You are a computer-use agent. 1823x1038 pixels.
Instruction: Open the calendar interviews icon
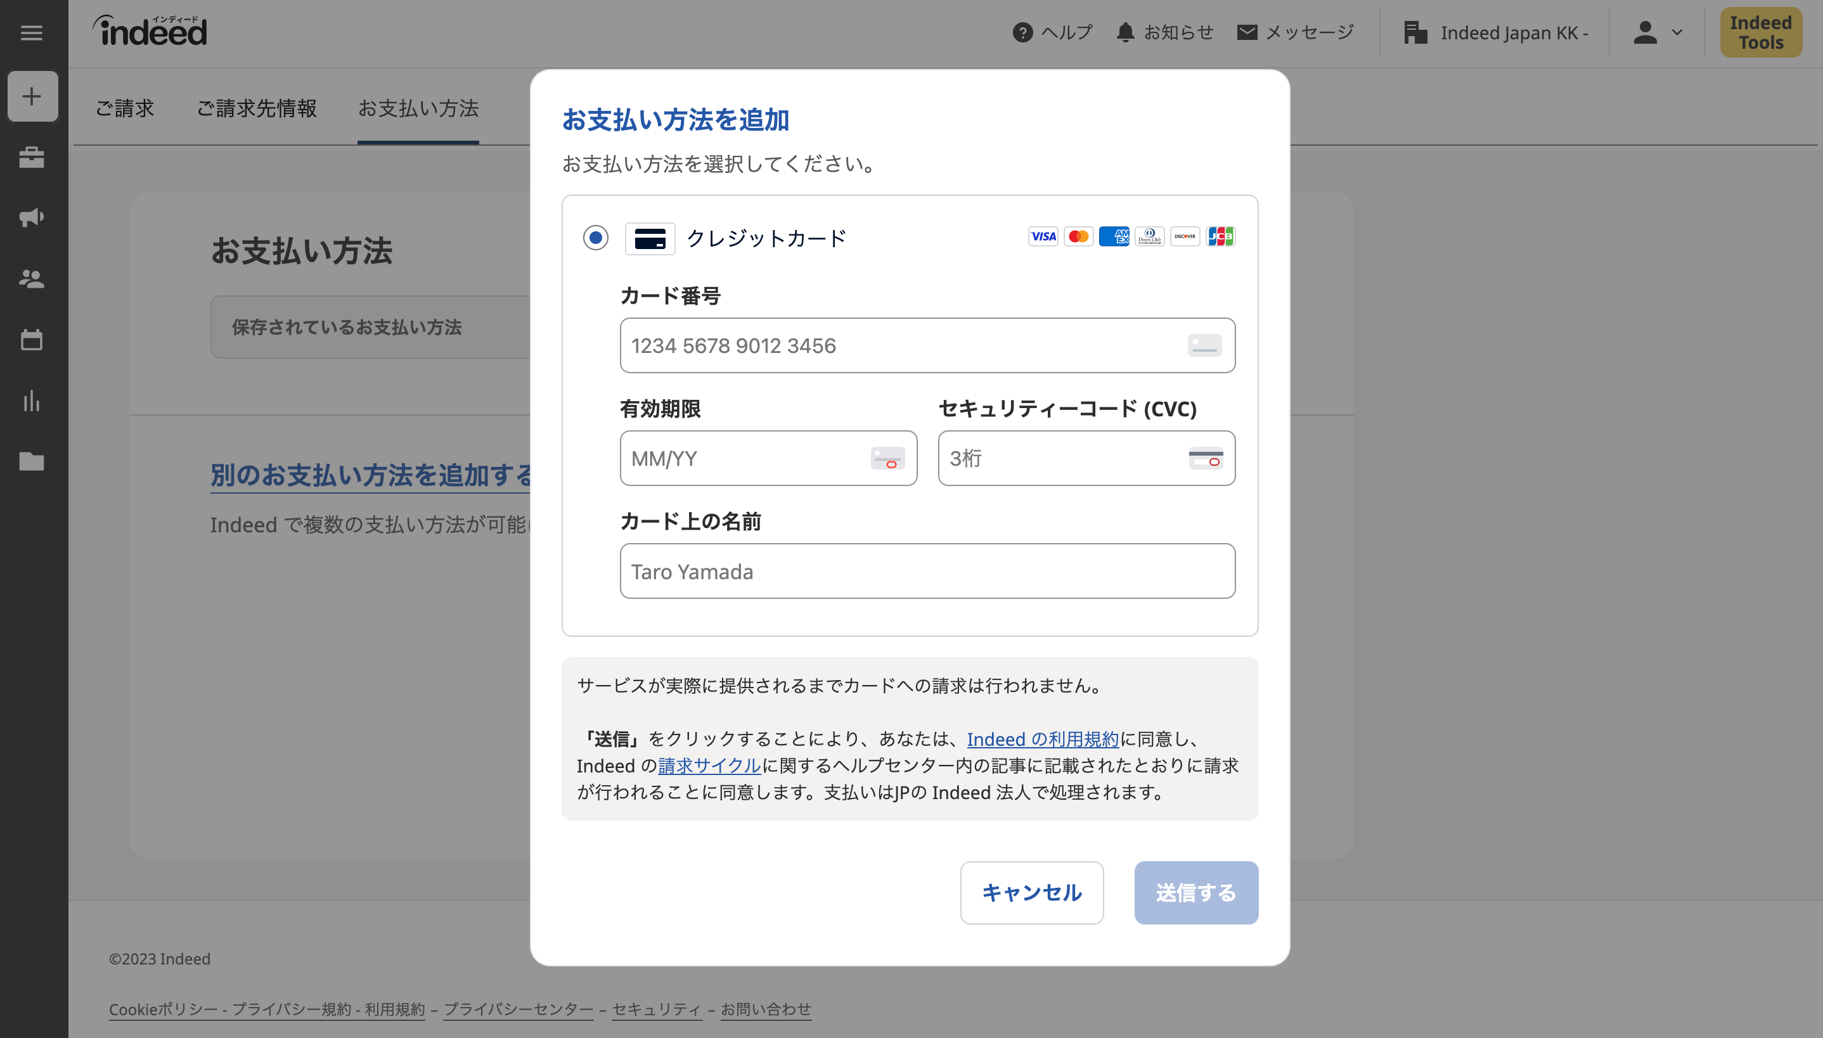point(32,340)
